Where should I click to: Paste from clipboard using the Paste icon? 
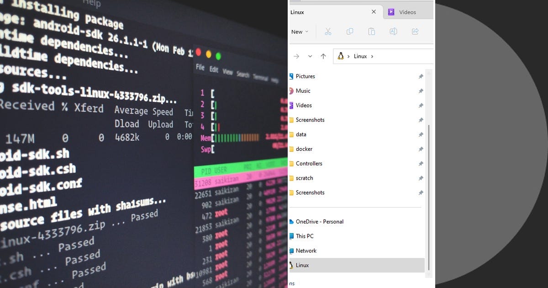pos(371,32)
